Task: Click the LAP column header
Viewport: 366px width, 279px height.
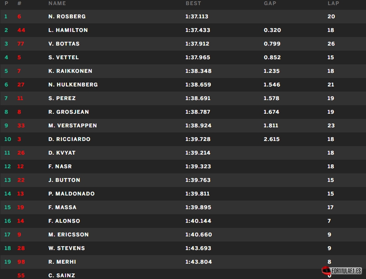Action: 333,3
